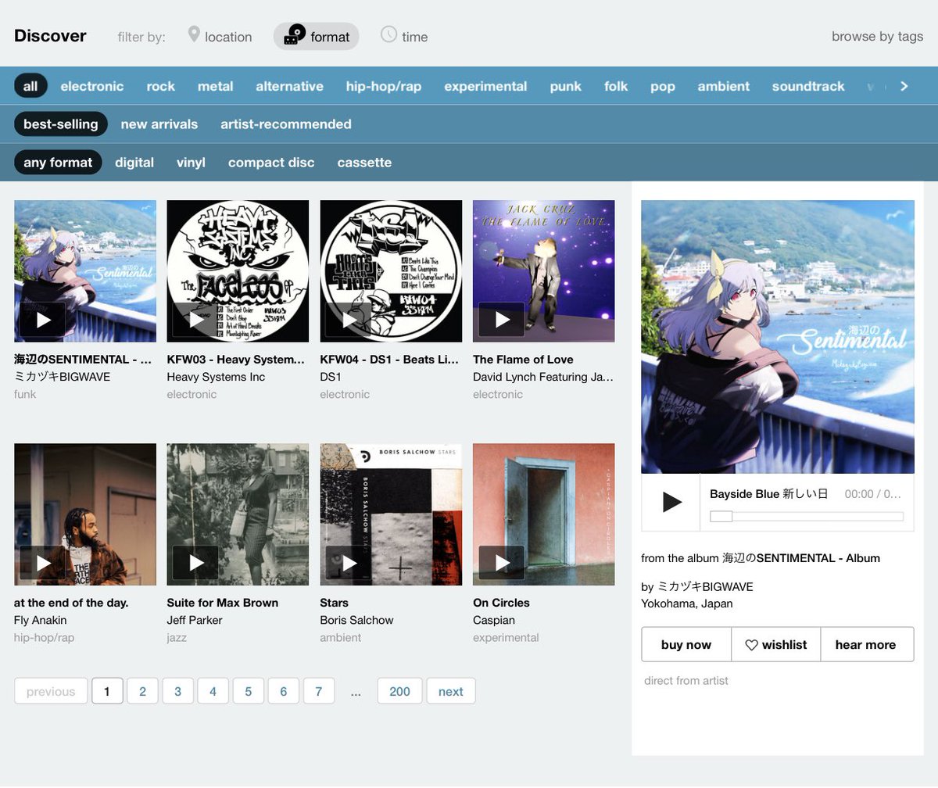Open the time filter
Image resolution: width=938 pixels, height=788 pixels.
(x=404, y=36)
